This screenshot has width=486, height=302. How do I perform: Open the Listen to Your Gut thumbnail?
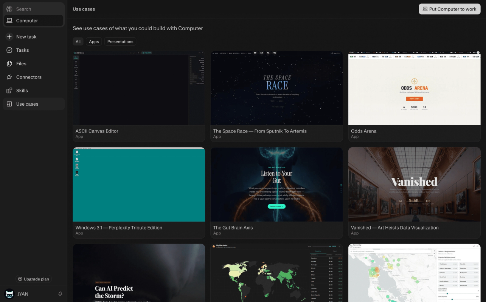click(x=276, y=185)
